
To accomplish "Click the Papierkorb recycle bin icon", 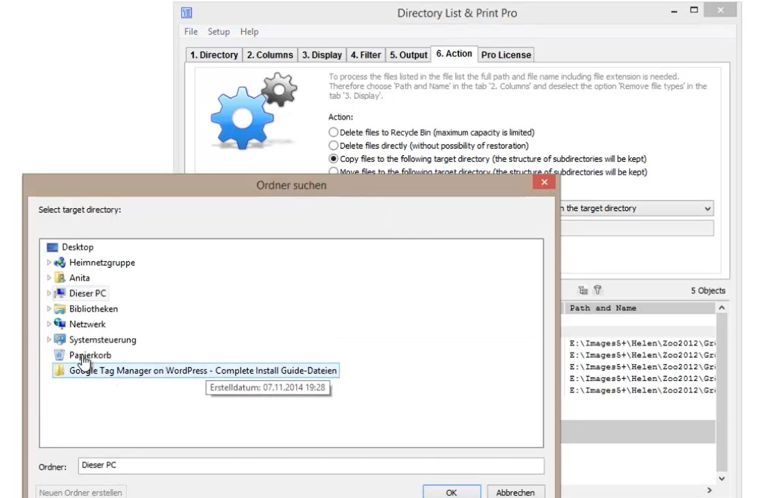I will [59, 355].
